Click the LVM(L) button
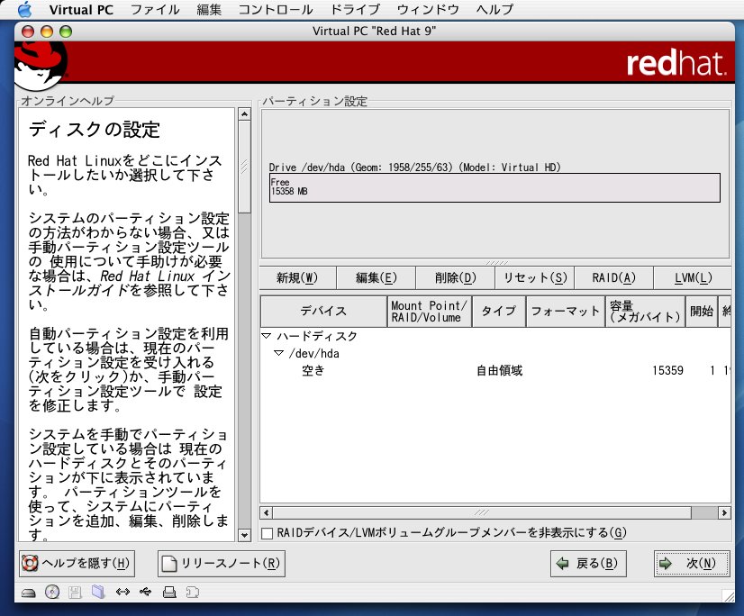This screenshot has width=744, height=616. click(693, 278)
